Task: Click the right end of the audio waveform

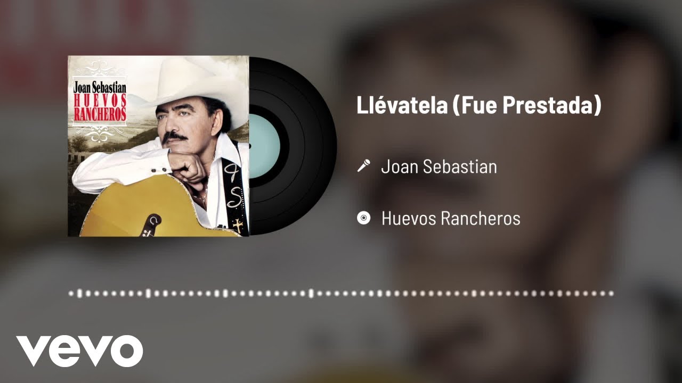Action: coord(611,293)
